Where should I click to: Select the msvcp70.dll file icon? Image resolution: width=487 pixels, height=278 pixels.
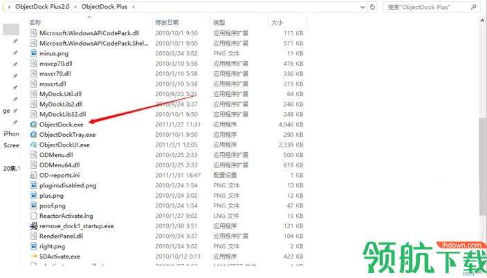click(33, 64)
